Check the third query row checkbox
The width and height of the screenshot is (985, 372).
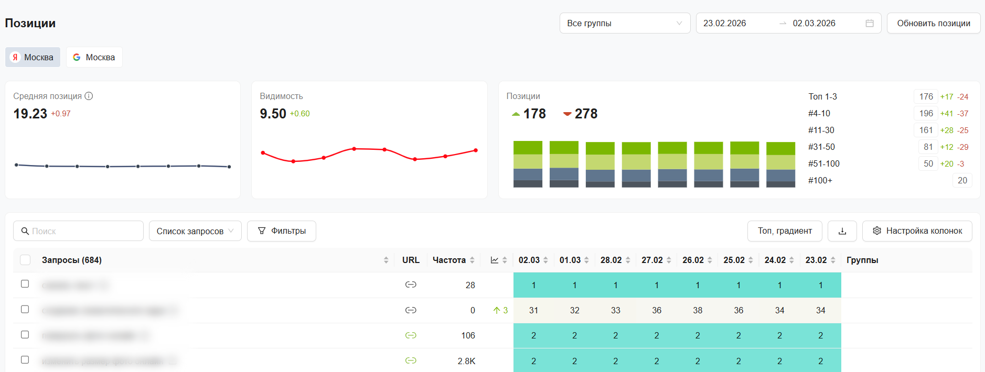[25, 335]
